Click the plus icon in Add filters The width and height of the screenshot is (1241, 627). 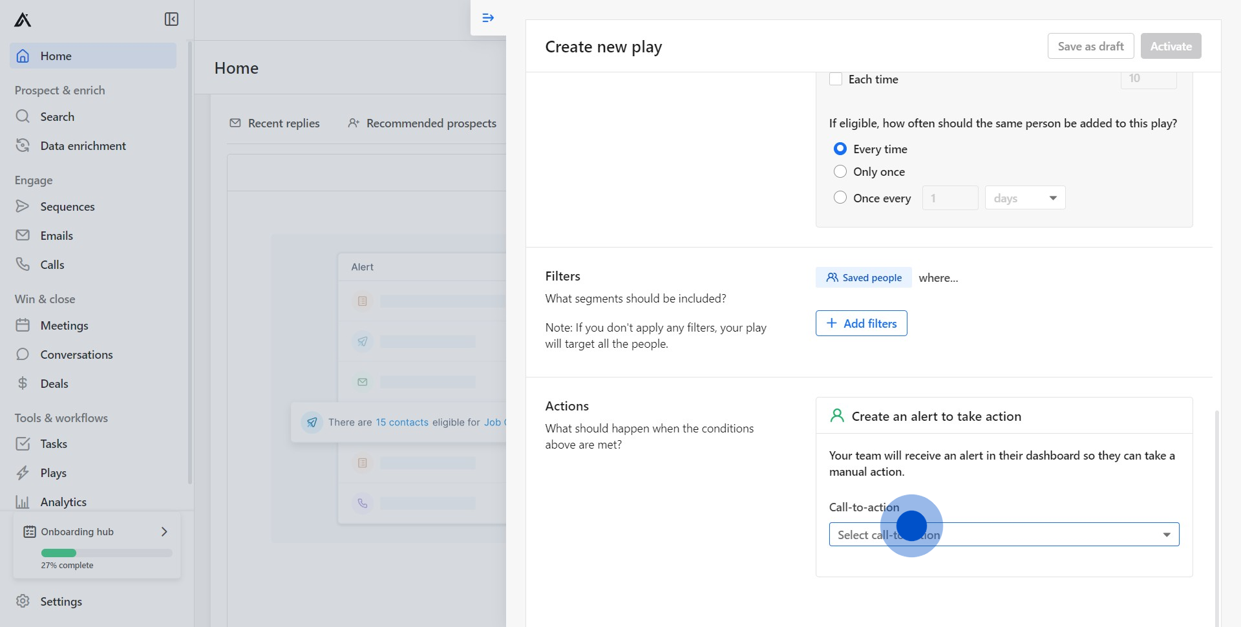(832, 323)
